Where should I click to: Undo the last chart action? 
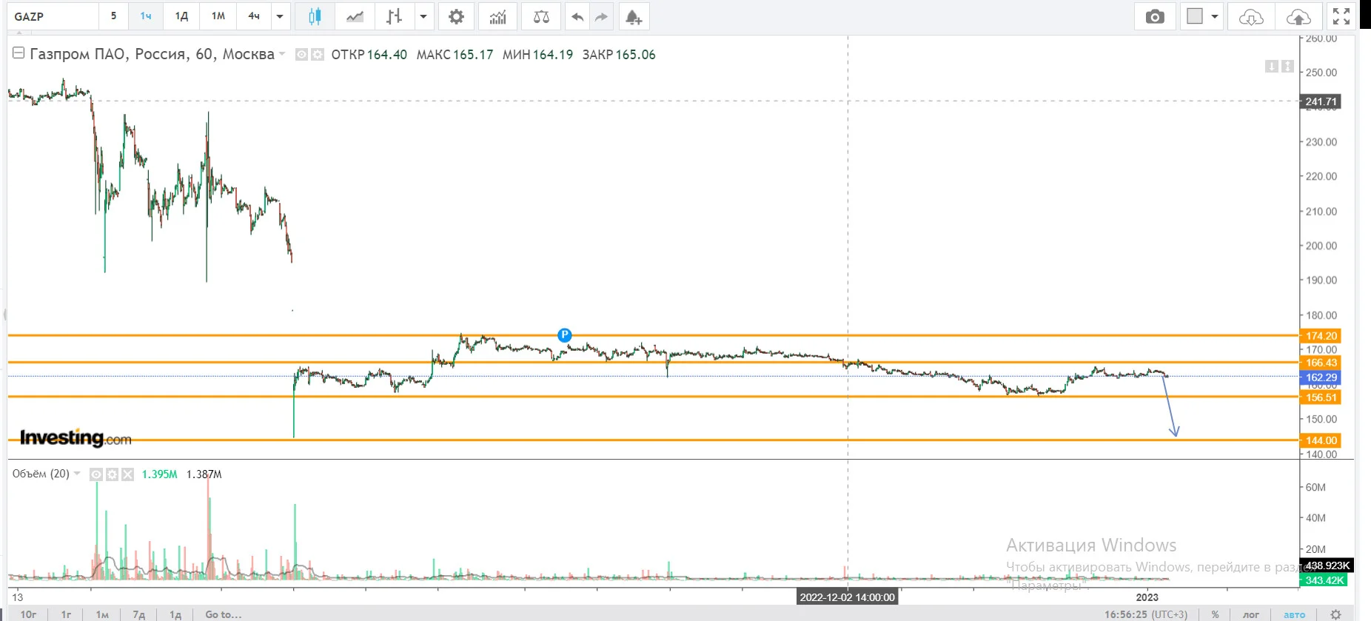click(x=577, y=16)
